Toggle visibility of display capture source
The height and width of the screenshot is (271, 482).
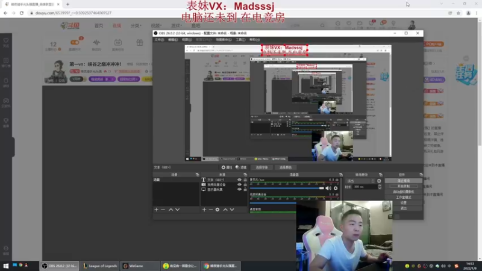coord(239,190)
